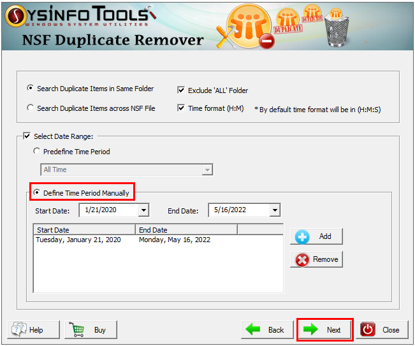Viewport: 415px width, 346px height.
Task: Click the green right arrow Next icon
Action: 310,329
